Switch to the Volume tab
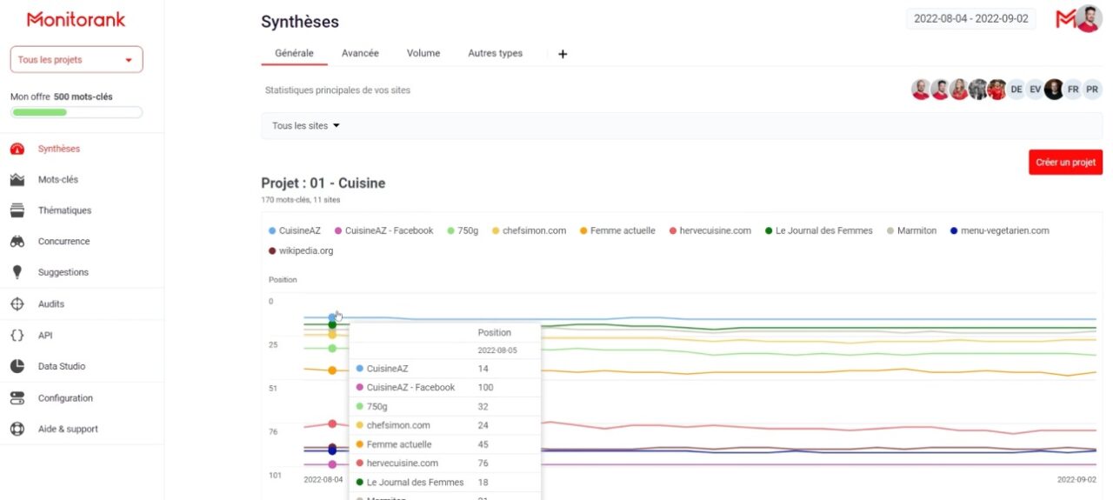The image size is (1113, 500). [x=423, y=53]
